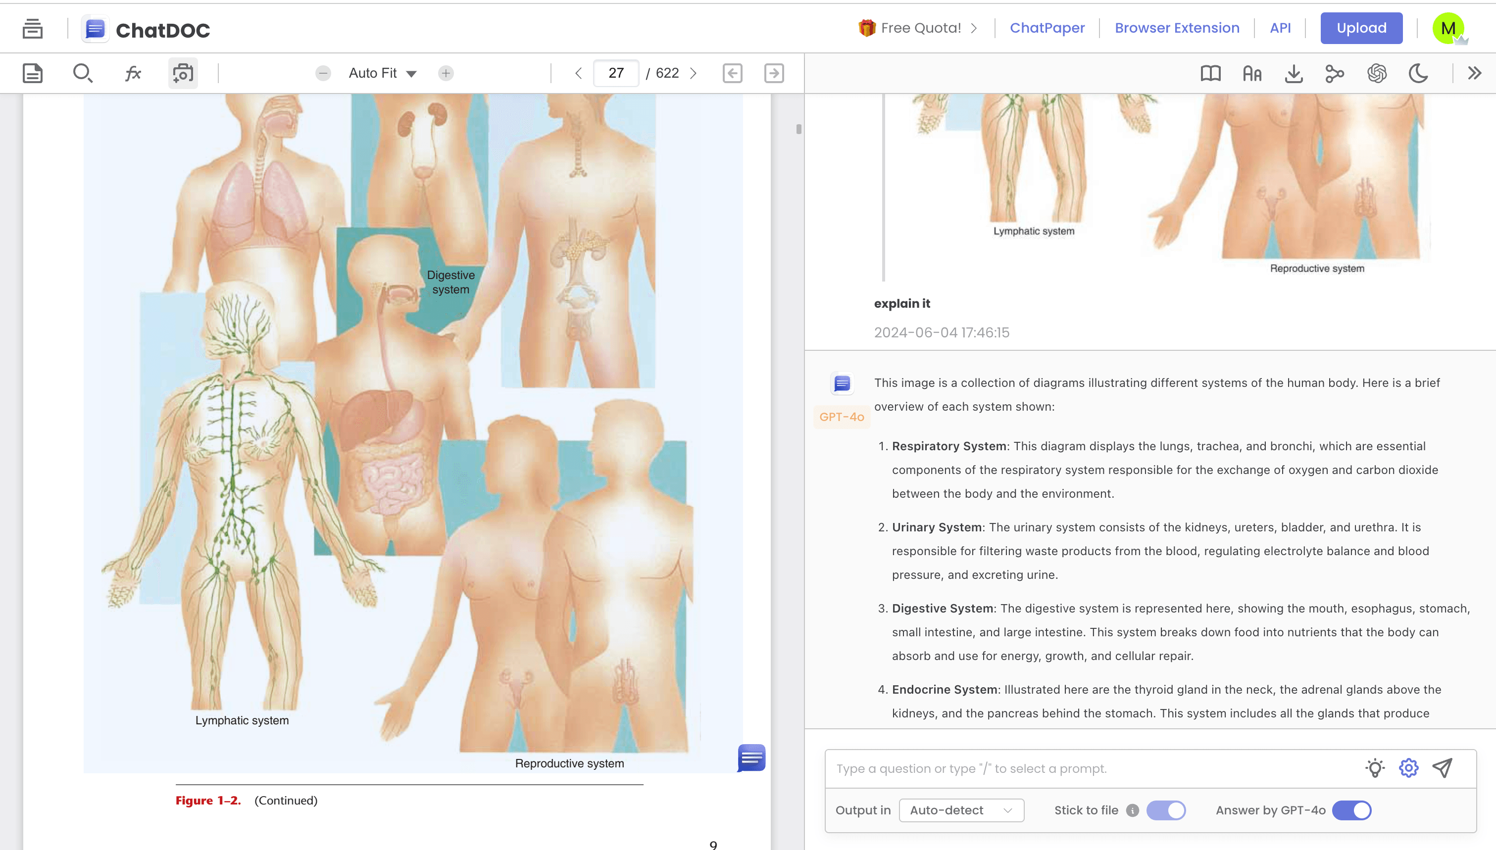Viewport: 1496px width, 850px height.
Task: Send message with paper plane icon
Action: [1442, 768]
